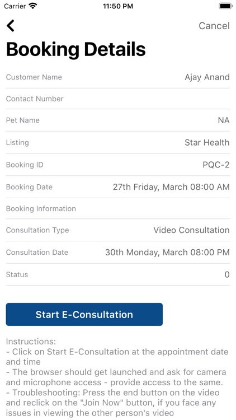Viewport: 236px width, 420px height.
Task: Tap the Ajay Anand name value
Action: click(207, 77)
